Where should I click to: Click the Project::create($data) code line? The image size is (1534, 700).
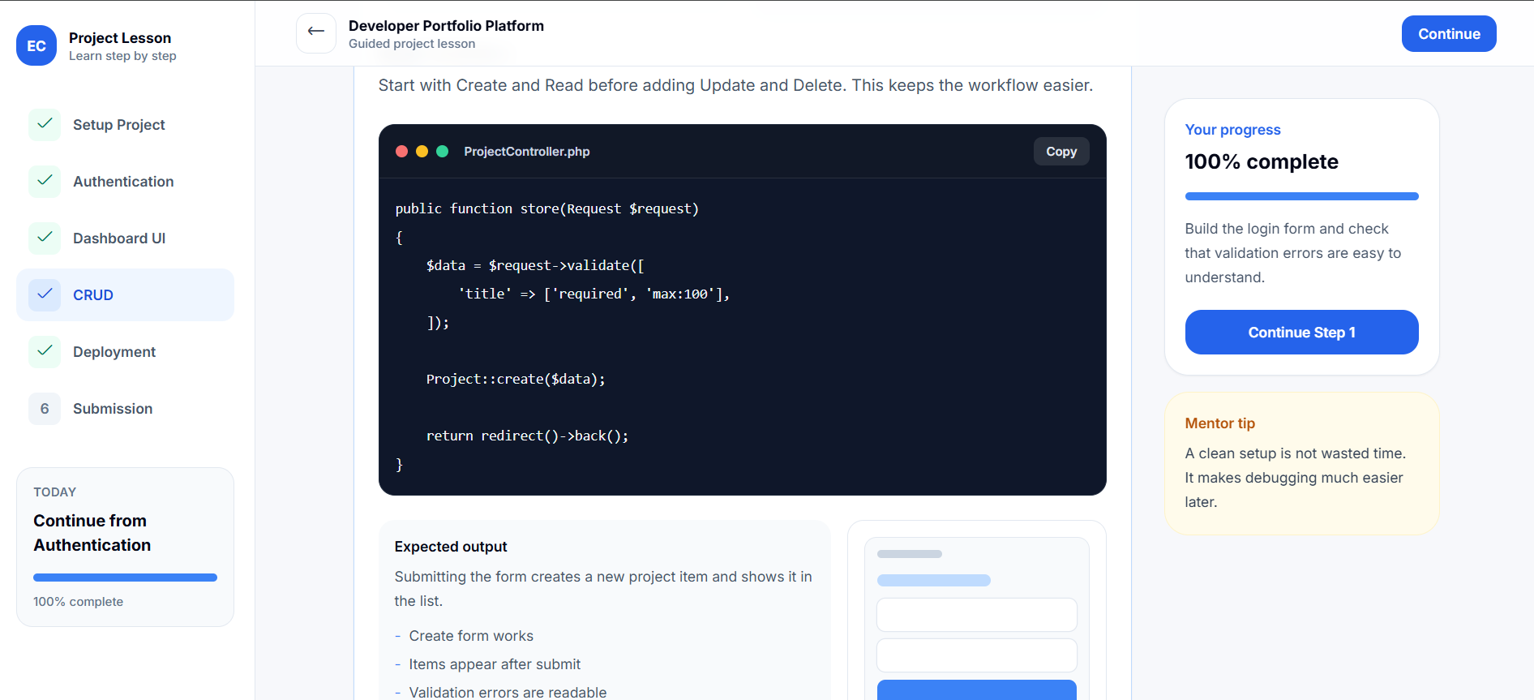point(516,379)
